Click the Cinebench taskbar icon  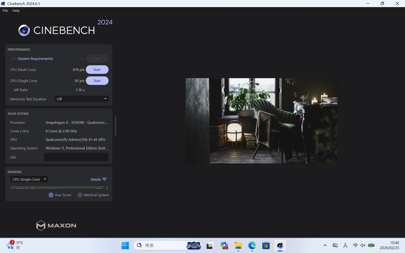click(x=280, y=246)
